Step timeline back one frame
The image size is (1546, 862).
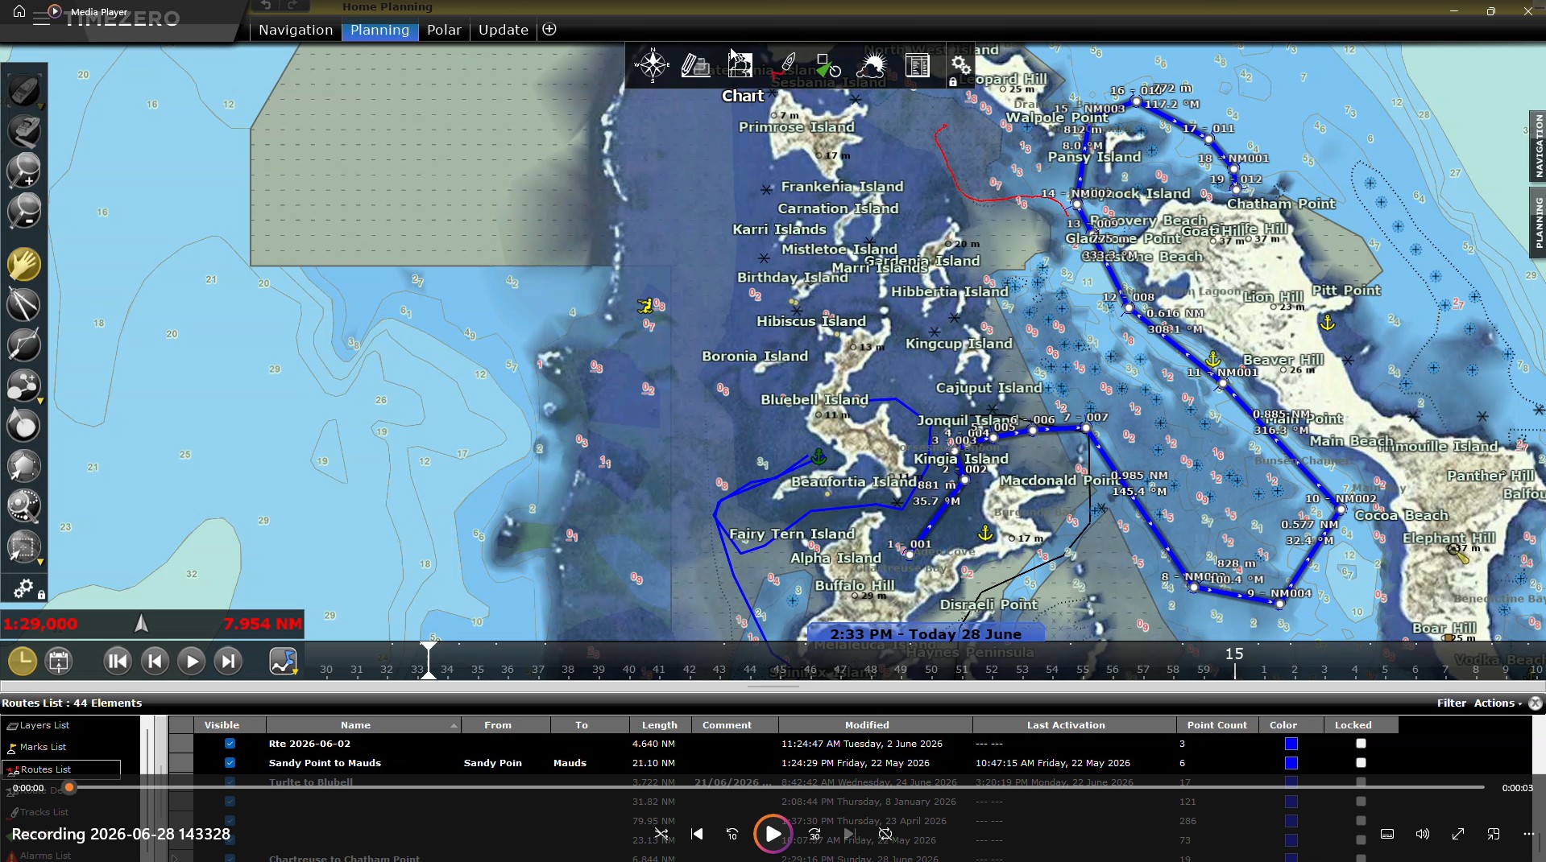click(155, 662)
